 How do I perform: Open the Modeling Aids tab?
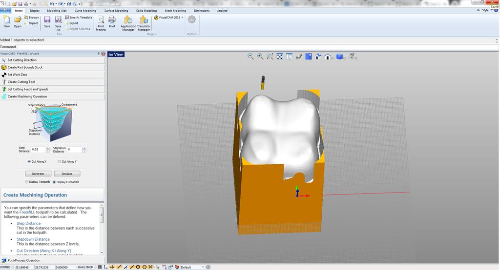(x=57, y=11)
